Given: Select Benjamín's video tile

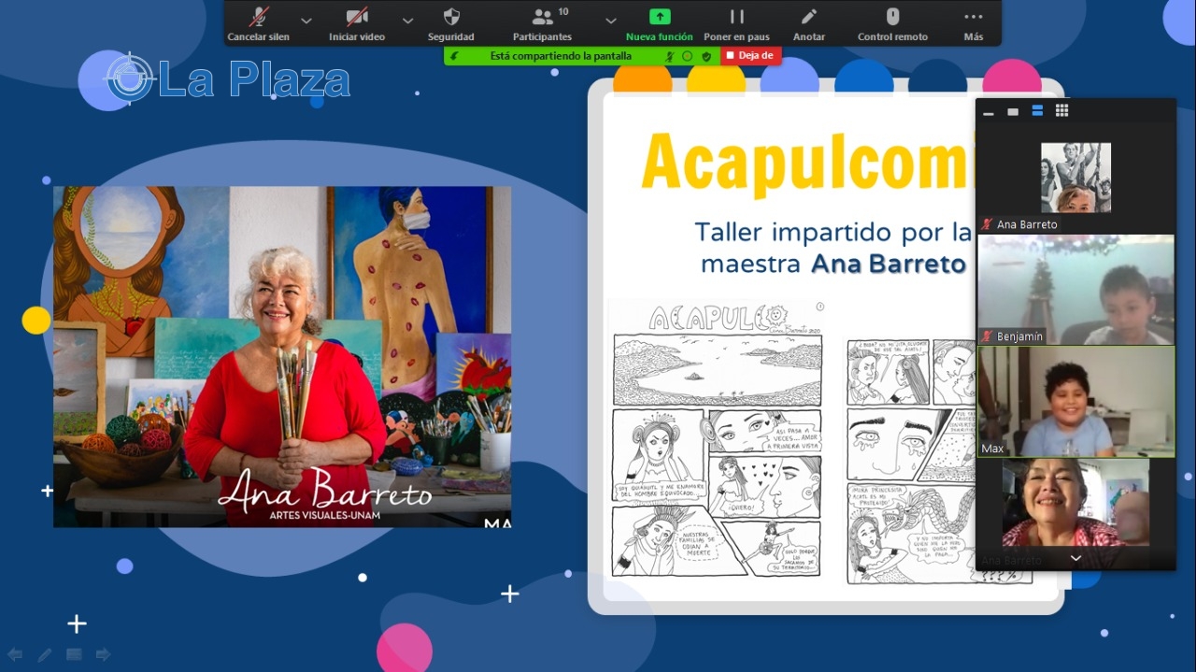Looking at the screenshot, I should pyautogui.click(x=1075, y=290).
